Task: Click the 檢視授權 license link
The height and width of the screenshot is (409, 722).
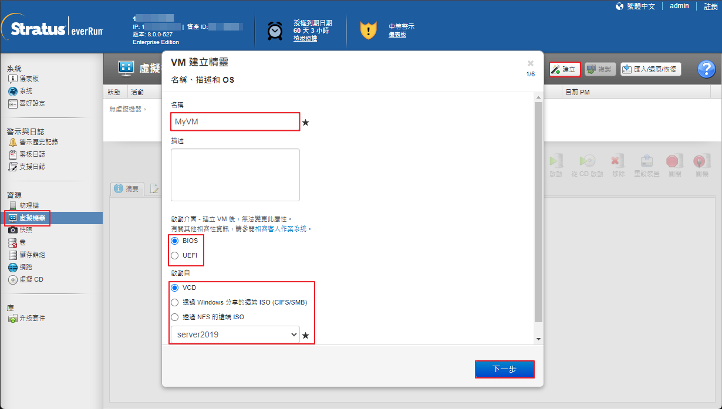Action: tap(305, 38)
